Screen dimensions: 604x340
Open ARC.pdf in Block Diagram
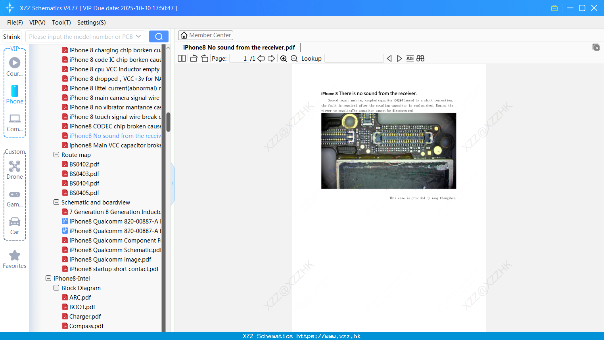[77, 297]
